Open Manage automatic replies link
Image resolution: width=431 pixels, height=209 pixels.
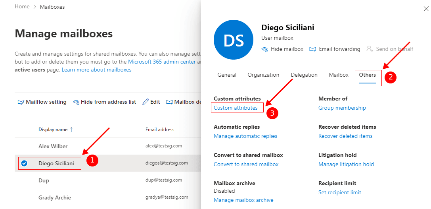[x=245, y=136]
